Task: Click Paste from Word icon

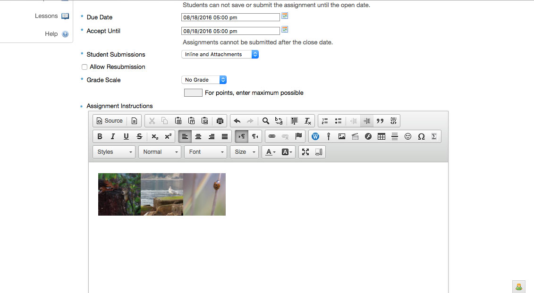Action: pyautogui.click(x=205, y=121)
